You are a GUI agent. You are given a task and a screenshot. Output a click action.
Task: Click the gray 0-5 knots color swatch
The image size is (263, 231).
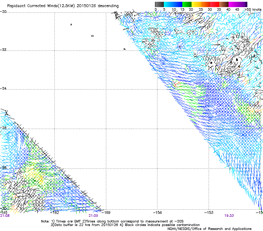point(159,4)
